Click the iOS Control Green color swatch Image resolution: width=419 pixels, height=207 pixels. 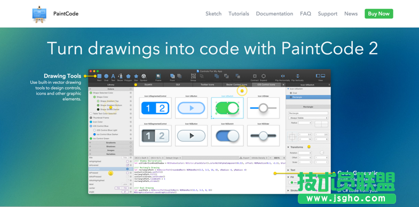[91, 139]
